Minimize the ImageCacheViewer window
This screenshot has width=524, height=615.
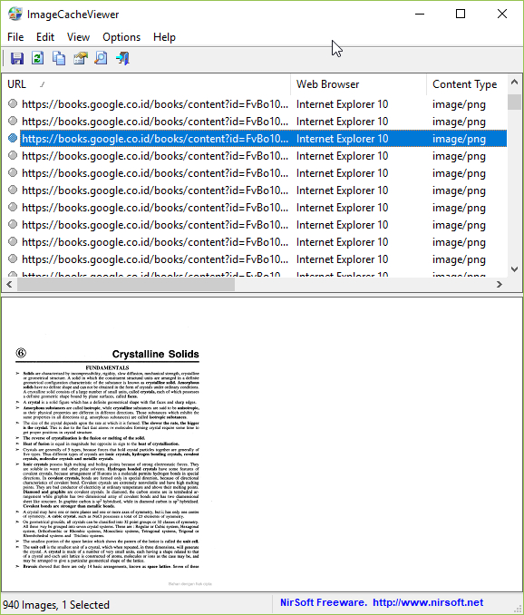click(420, 15)
